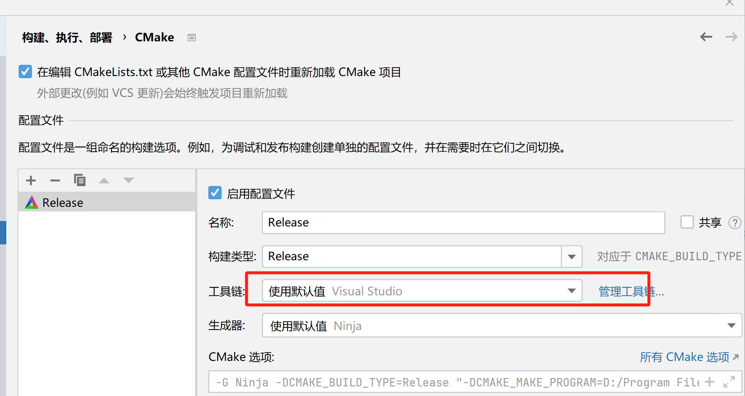This screenshot has width=745, height=396.
Task: Expand the CMake options field
Action: click(729, 382)
